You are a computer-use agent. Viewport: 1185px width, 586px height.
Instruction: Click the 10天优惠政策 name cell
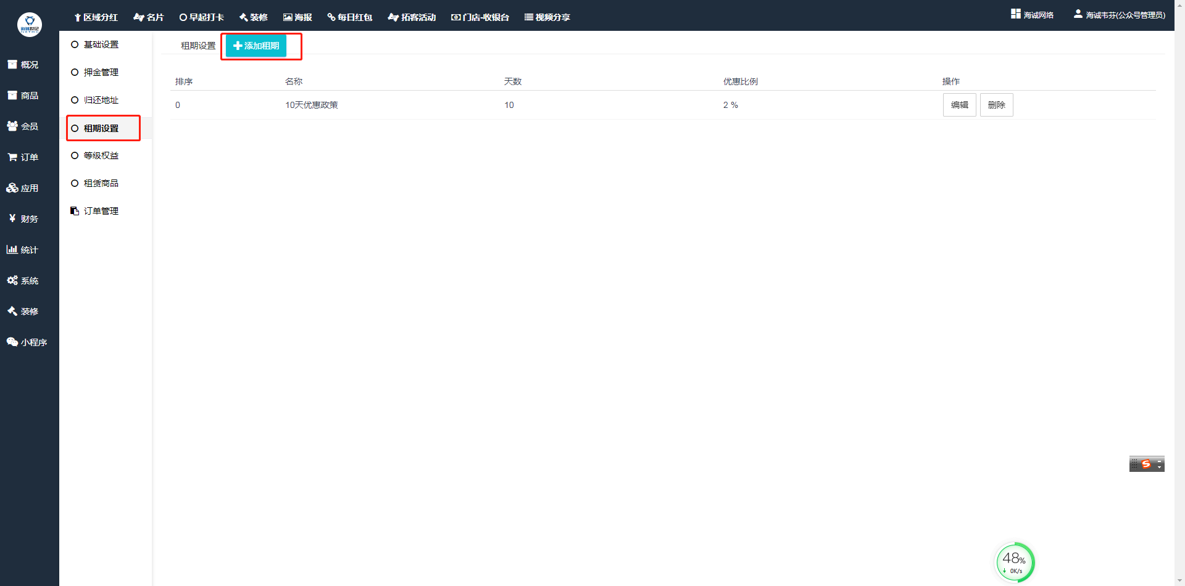pos(312,105)
